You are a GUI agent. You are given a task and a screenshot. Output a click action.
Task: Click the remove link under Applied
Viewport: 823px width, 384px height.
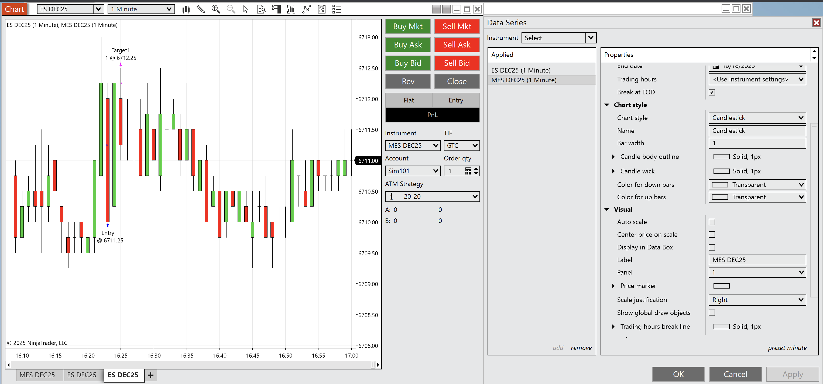(581, 348)
